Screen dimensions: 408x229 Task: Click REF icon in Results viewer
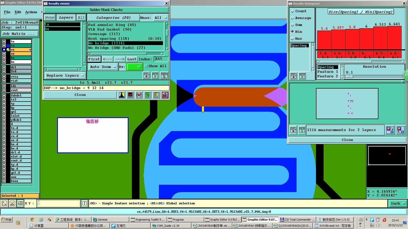point(155,75)
